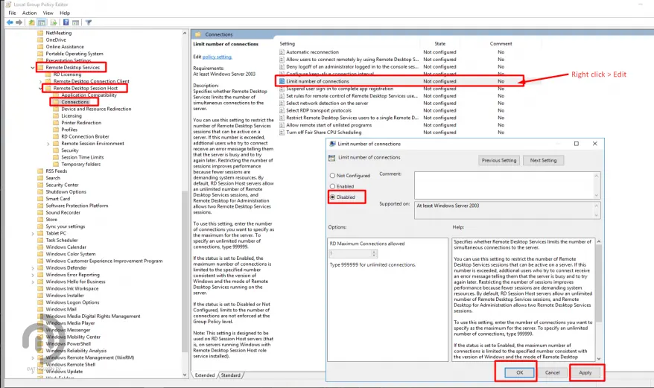The width and height of the screenshot is (654, 388).
Task: Select the Enabled radio button
Action: click(x=332, y=186)
